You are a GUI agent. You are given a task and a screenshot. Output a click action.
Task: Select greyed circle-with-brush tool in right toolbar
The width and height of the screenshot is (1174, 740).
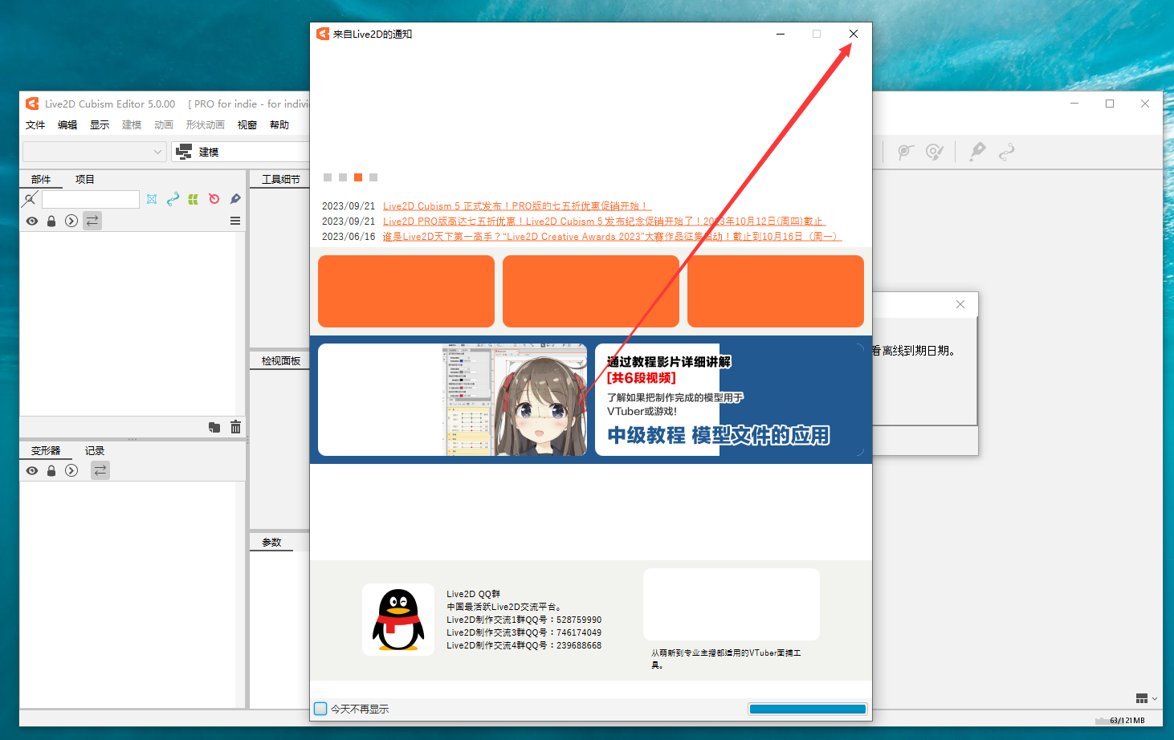(x=935, y=152)
